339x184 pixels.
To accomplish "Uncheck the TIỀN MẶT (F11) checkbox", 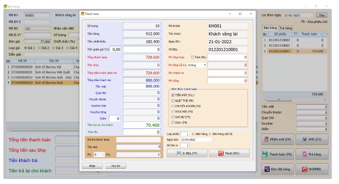I will pyautogui.click(x=173, y=95).
